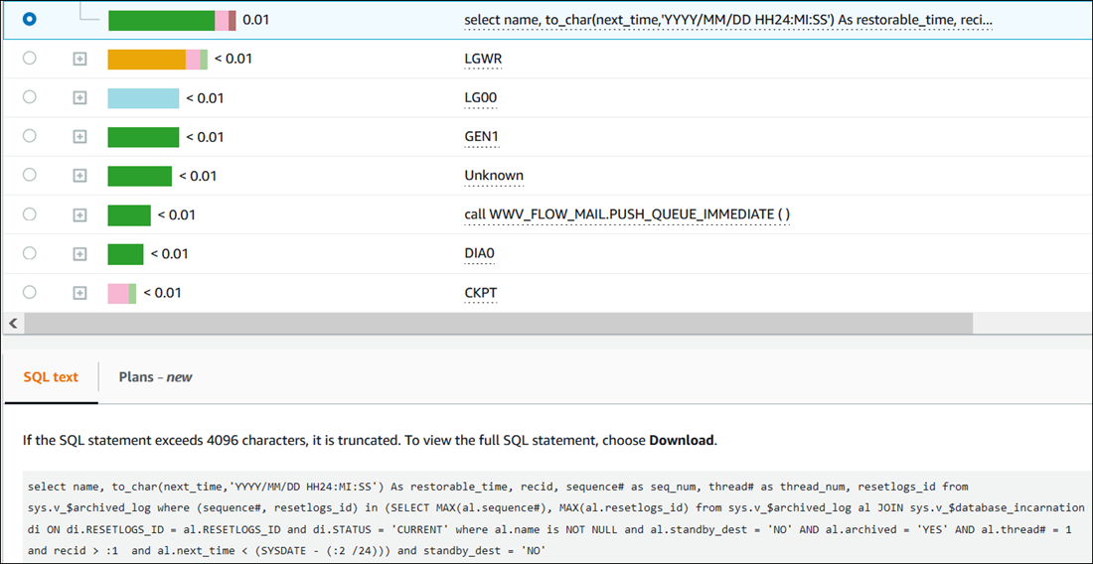
Task: Click the DIA0 process link
Action: (x=479, y=253)
